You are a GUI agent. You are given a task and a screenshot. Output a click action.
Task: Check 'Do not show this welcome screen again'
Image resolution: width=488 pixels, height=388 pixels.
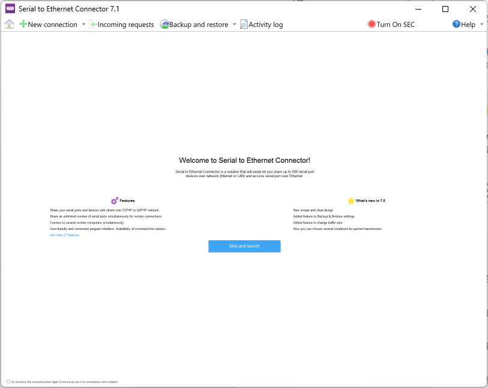coord(8,381)
